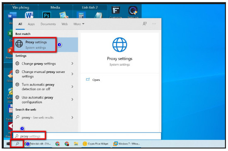Click the first Chrome icon on taskbar
Viewport: 228px width, 151px height.
point(58,144)
